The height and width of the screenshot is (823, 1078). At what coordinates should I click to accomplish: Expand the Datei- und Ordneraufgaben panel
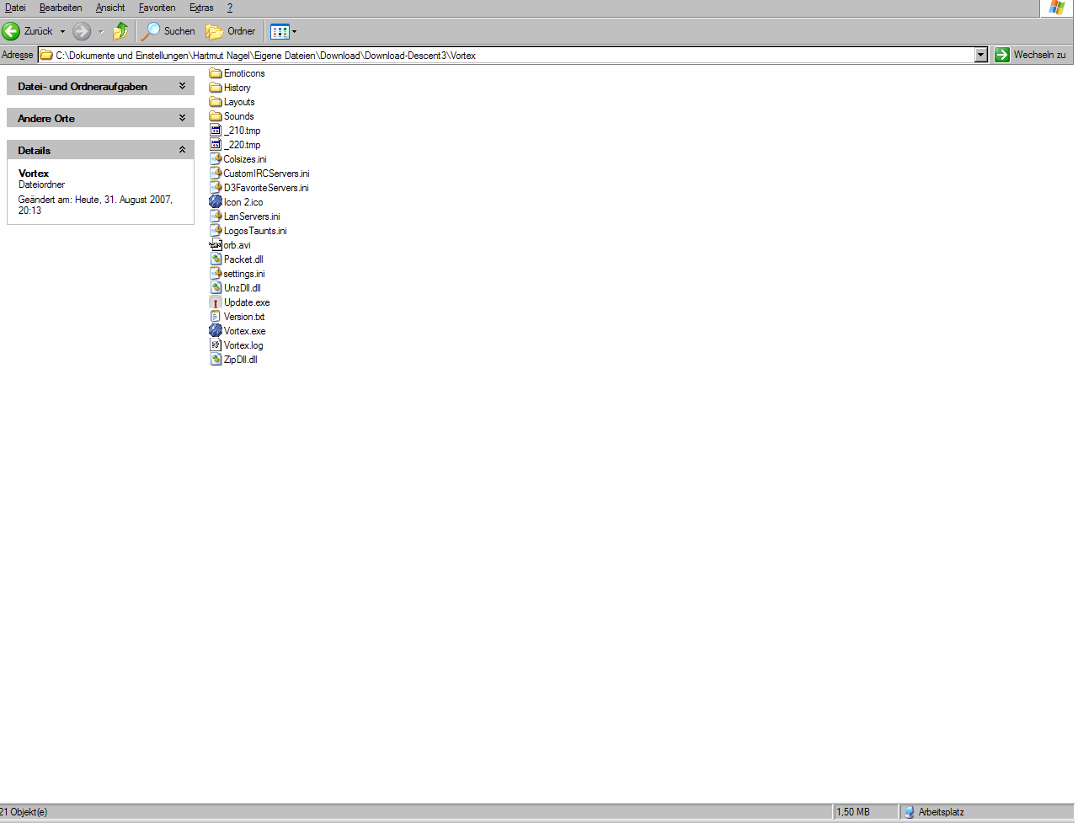(182, 86)
